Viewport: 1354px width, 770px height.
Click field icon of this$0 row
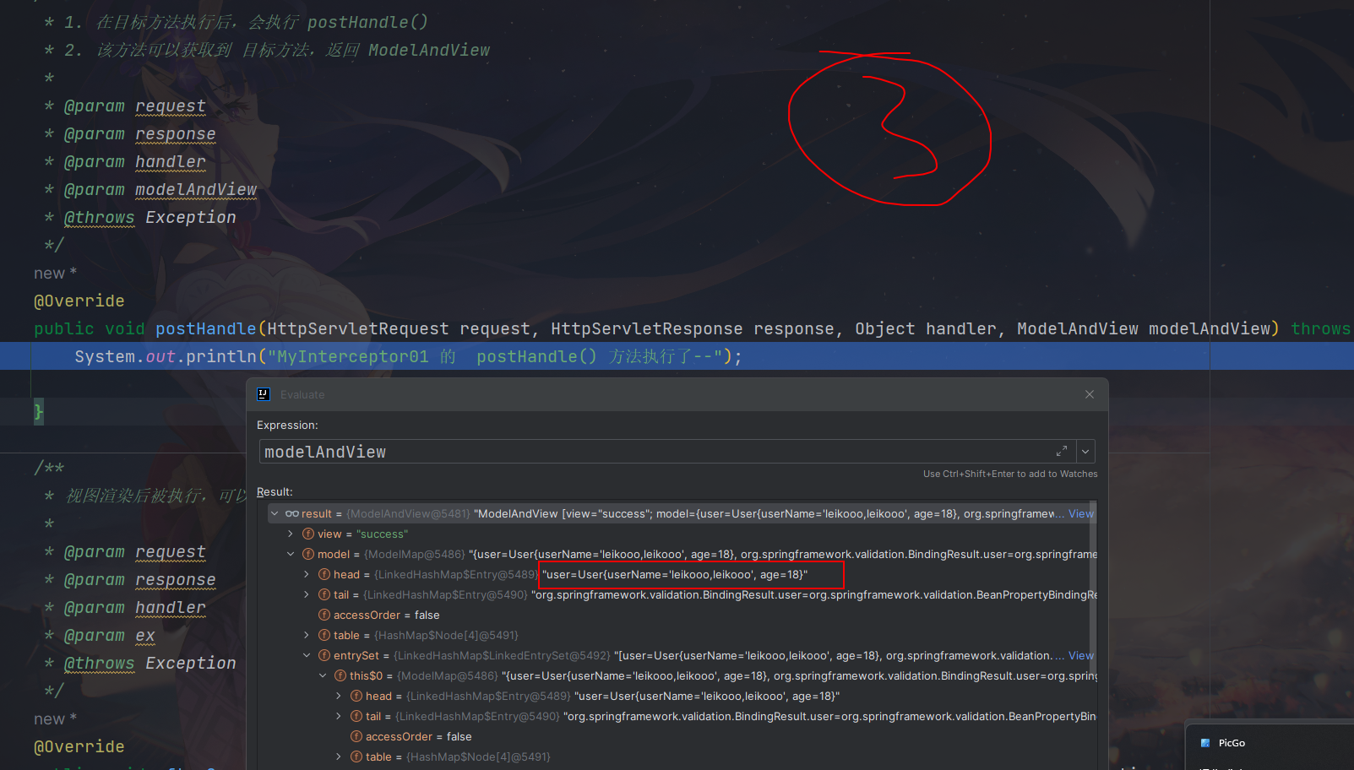coord(340,675)
